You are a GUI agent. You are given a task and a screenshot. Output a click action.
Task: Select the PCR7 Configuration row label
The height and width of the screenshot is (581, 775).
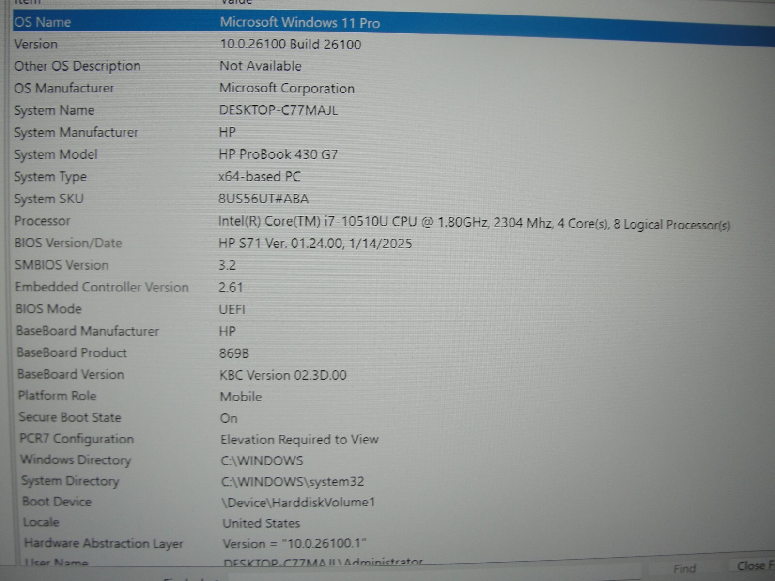[x=77, y=439]
